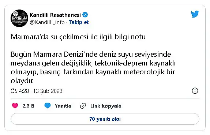Click the 2,6 B like count
Screen dimensions: 210x135
point(28,106)
